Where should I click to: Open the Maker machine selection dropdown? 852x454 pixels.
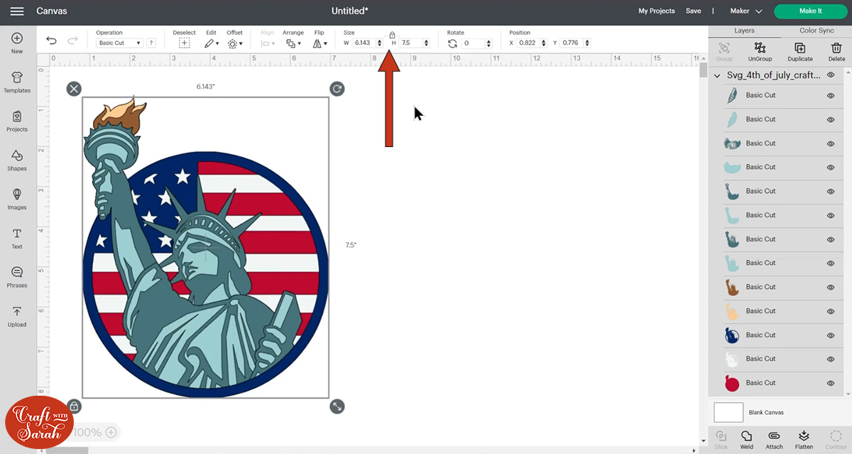point(745,11)
